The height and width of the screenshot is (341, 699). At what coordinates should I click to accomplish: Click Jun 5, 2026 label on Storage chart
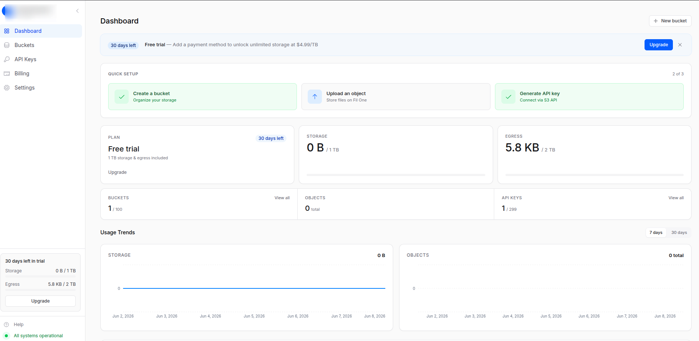click(254, 316)
